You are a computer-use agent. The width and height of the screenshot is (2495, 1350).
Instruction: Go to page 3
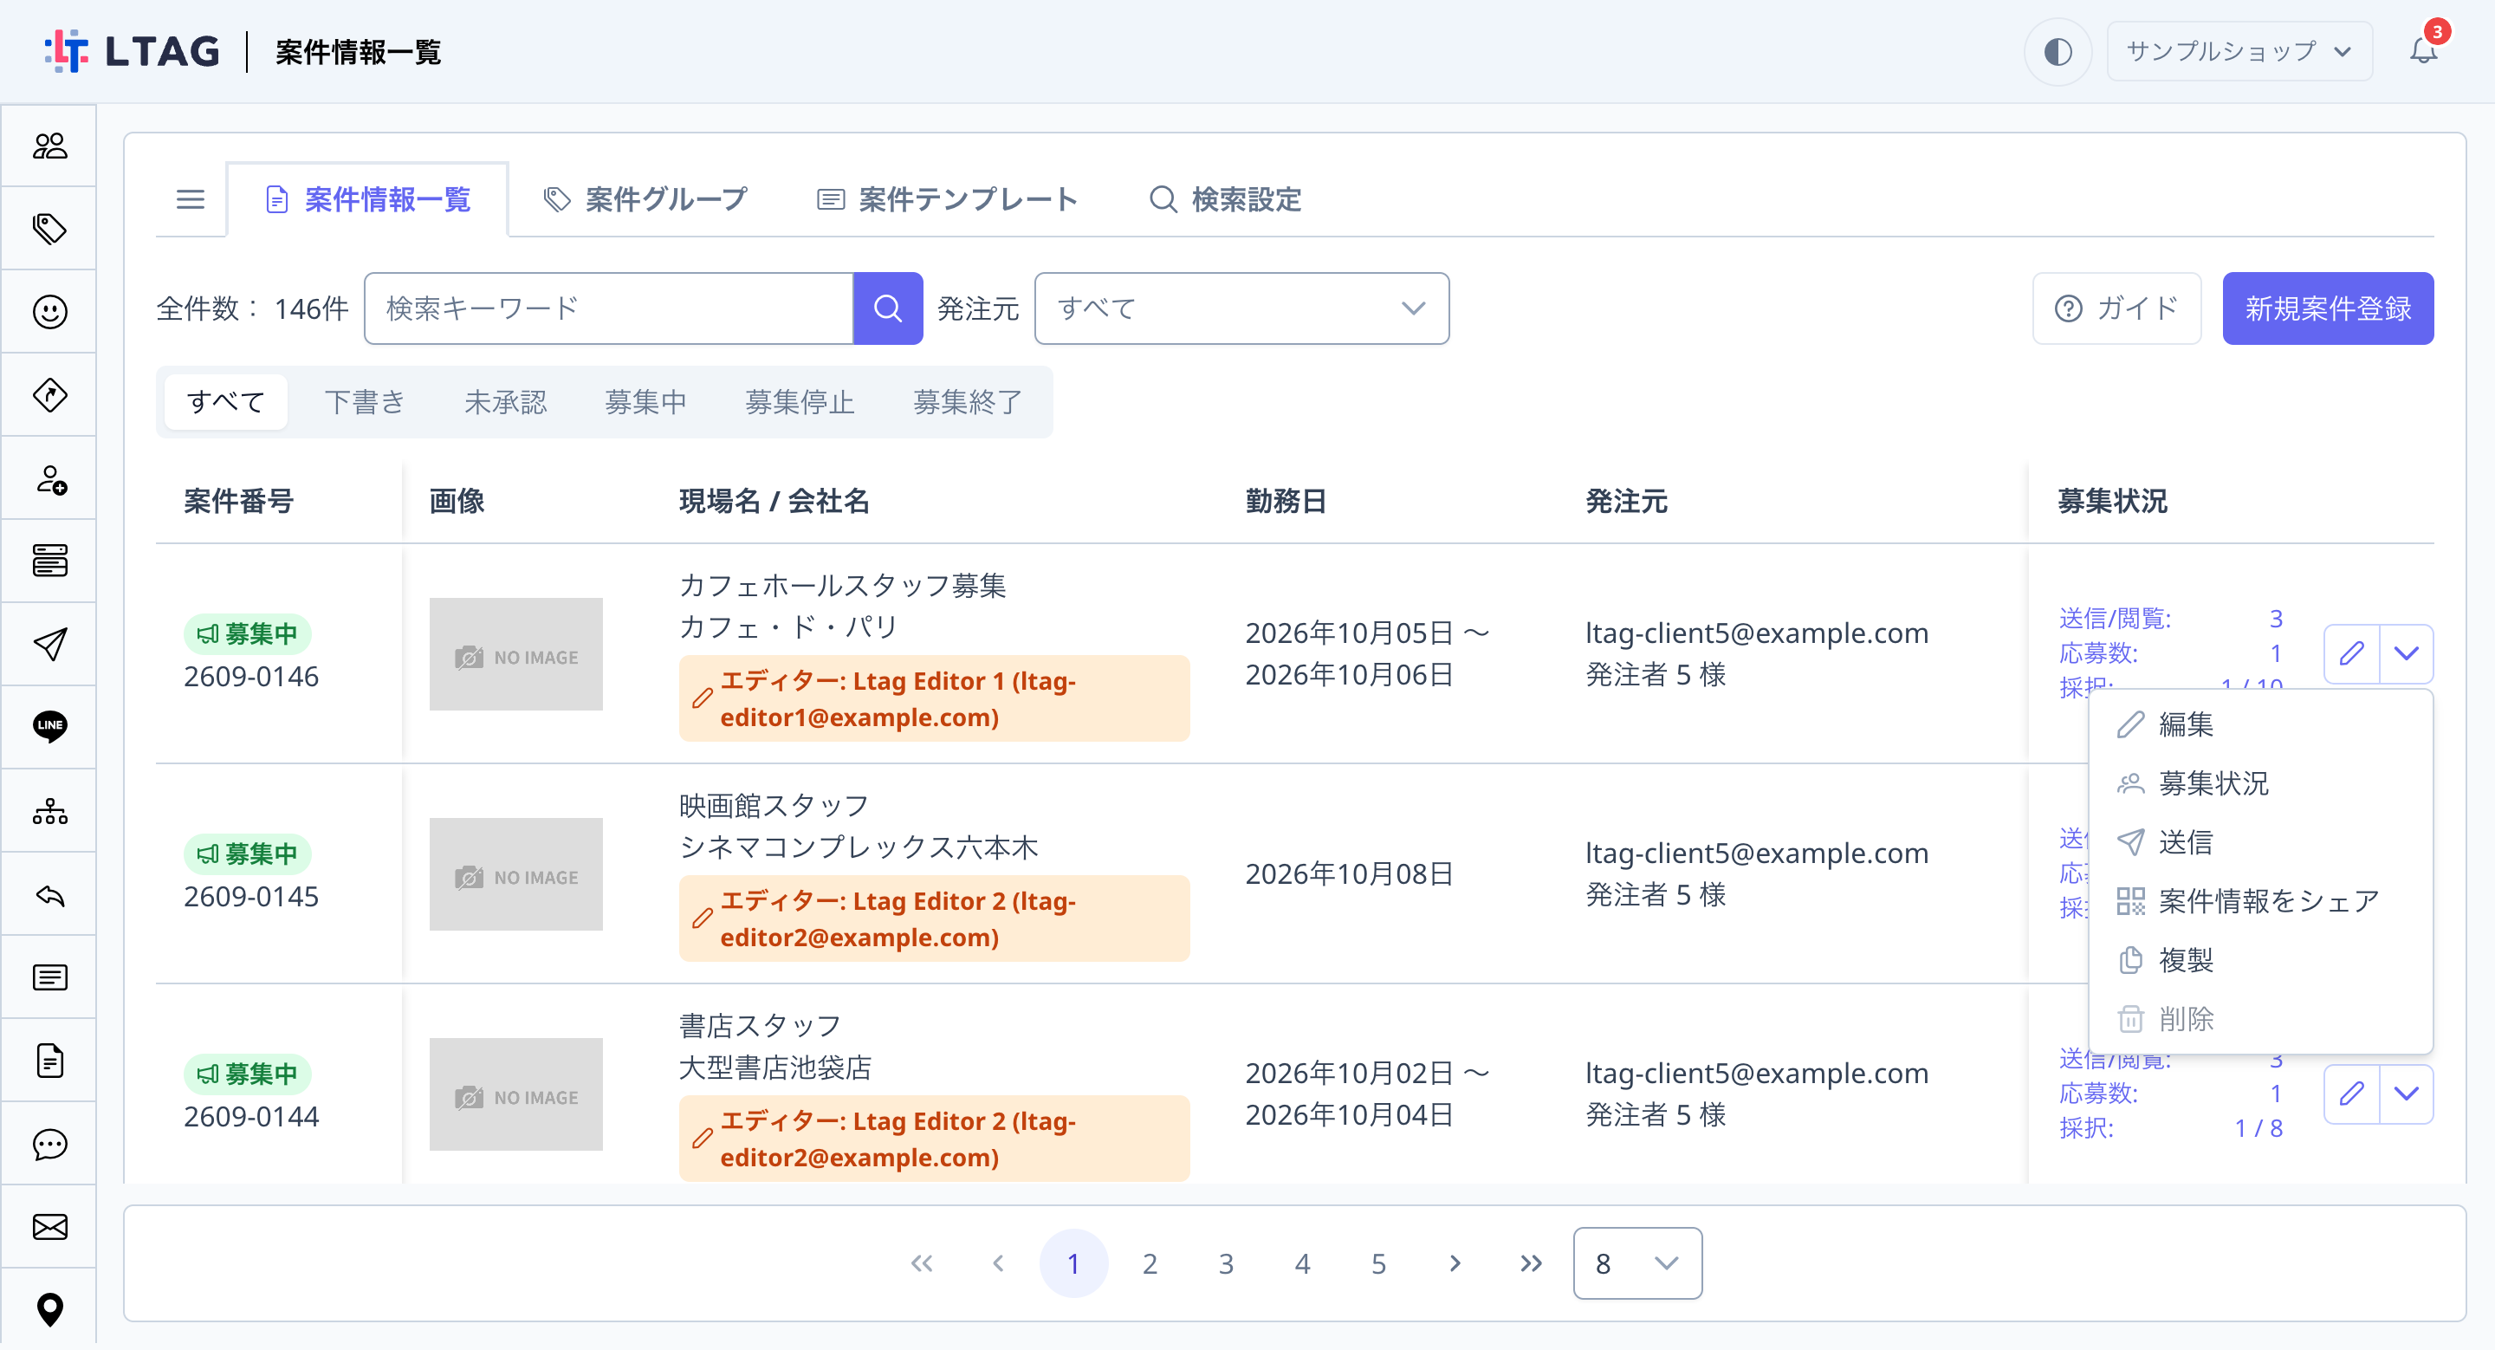[1226, 1262]
